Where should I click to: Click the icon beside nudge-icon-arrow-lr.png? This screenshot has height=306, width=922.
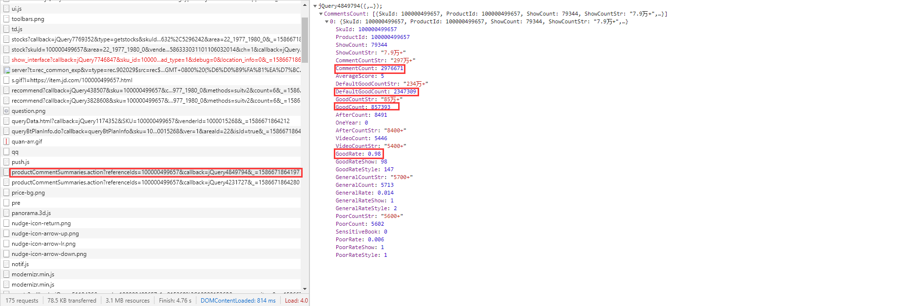pyautogui.click(x=6, y=244)
